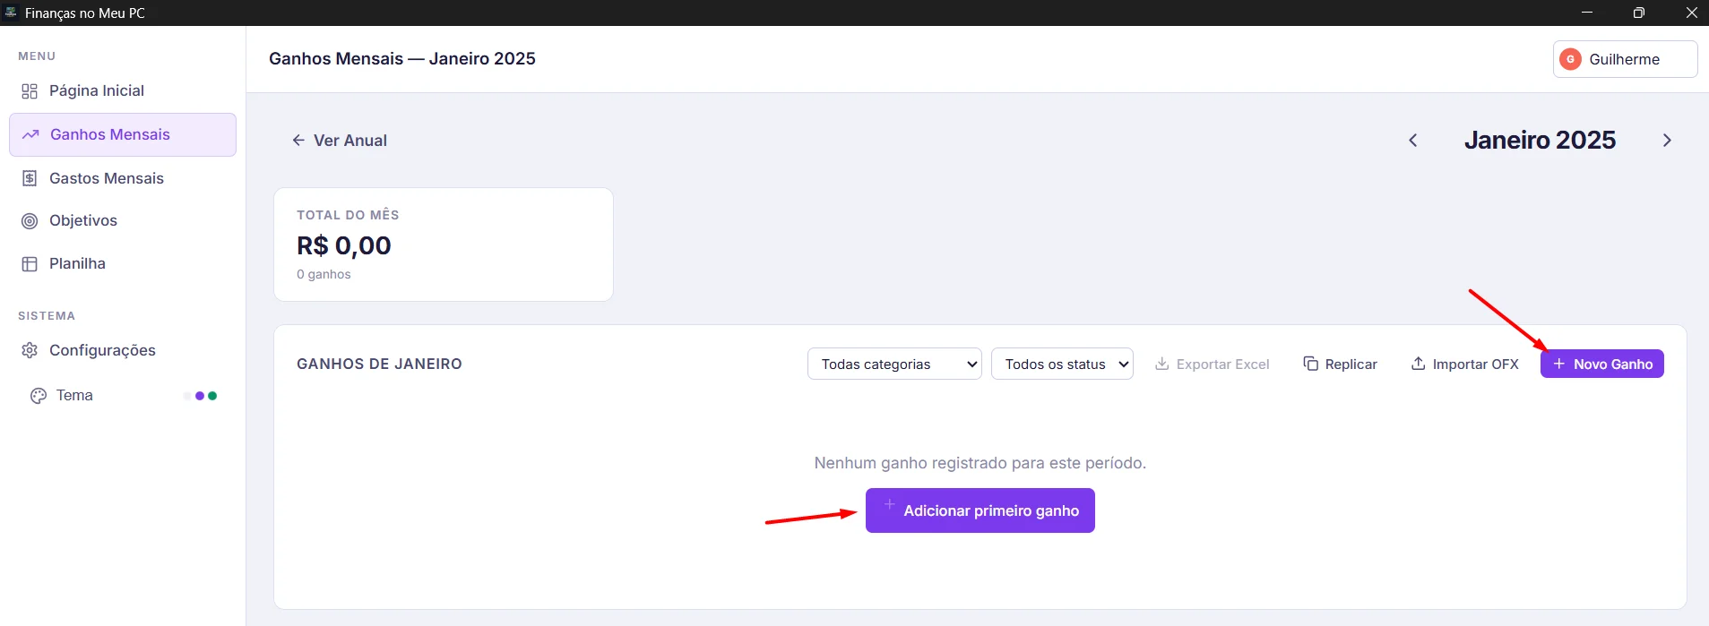The image size is (1709, 626).
Task: Click Importar OFX button
Action: [x=1464, y=364]
